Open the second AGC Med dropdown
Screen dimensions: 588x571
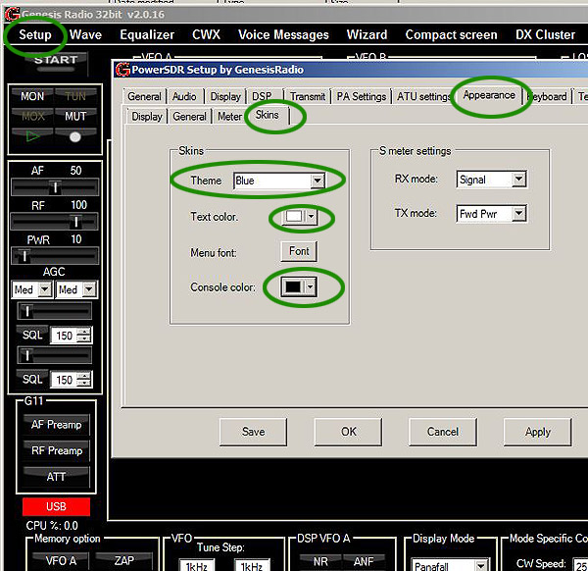pos(76,289)
